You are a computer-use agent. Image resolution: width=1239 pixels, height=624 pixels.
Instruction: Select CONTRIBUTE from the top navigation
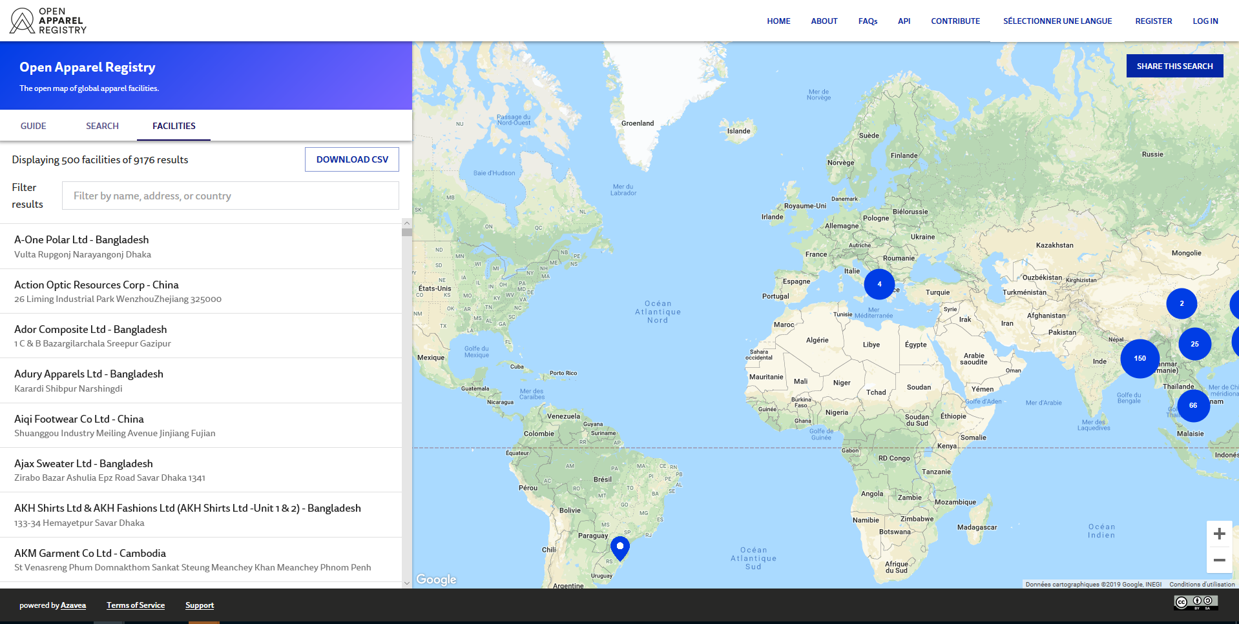pyautogui.click(x=955, y=21)
